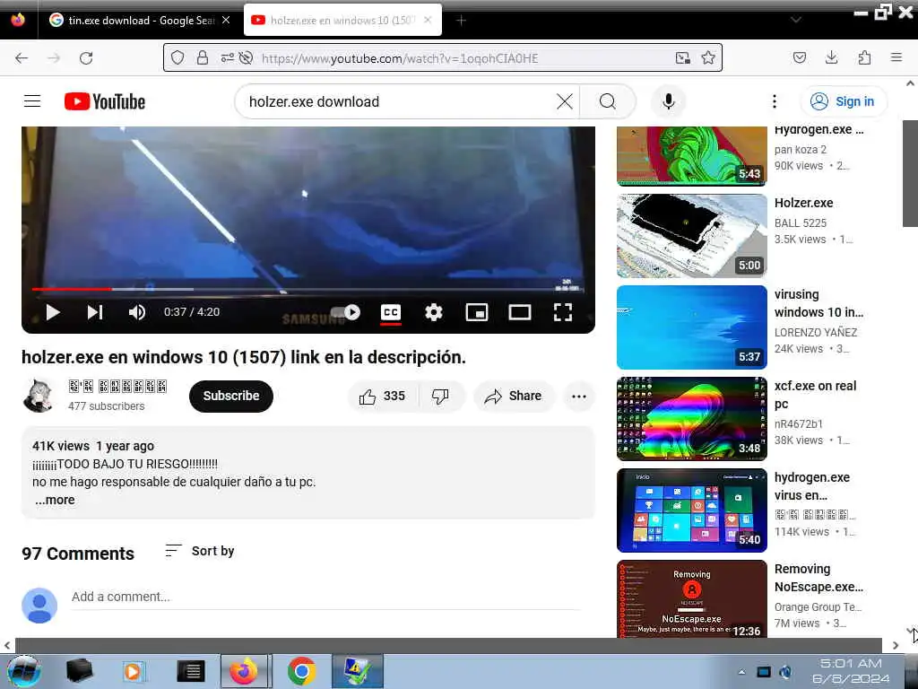Viewport: 918px width, 689px height.
Task: View site security padlock info
Action: (203, 57)
